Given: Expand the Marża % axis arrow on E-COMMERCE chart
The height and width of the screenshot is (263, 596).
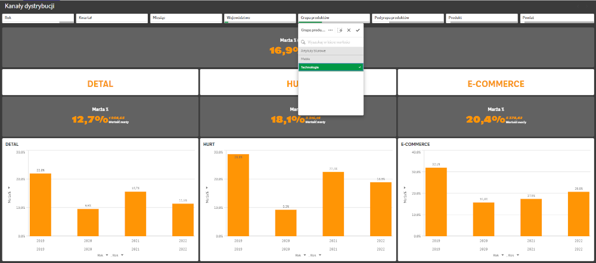Looking at the screenshot, I should [x=405, y=187].
